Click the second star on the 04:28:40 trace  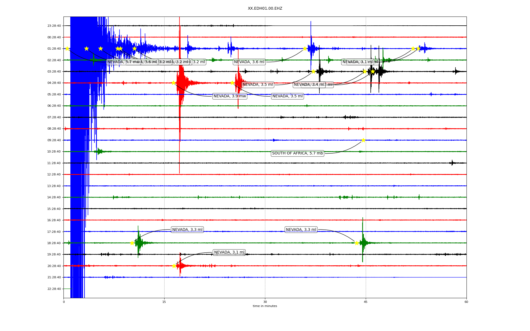pyautogui.click(x=232, y=83)
